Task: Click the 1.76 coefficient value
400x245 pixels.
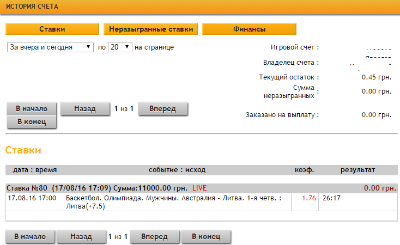Action: (309, 198)
